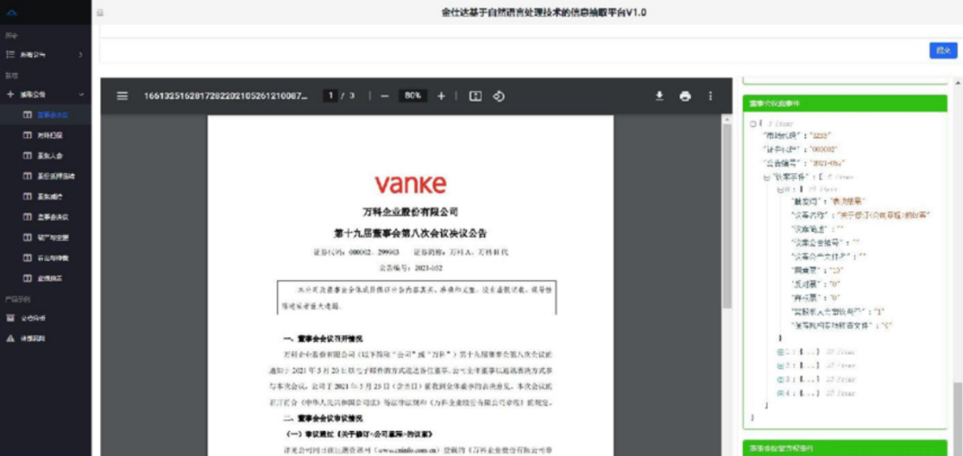Zoom out the PDF with minus button
This screenshot has height=456, width=963.
pos(384,96)
